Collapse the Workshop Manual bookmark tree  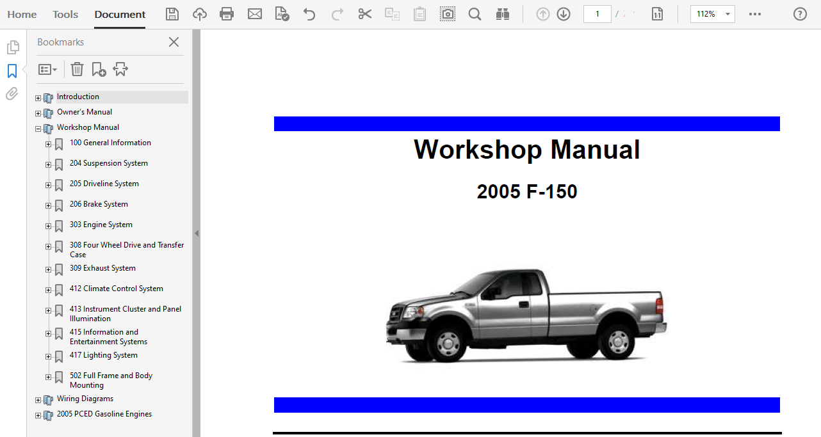[x=38, y=129]
